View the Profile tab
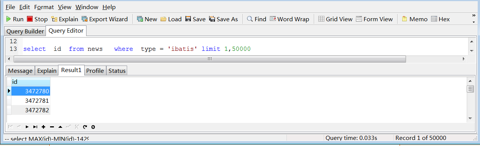Image resolution: width=480 pixels, height=146 pixels. click(95, 71)
